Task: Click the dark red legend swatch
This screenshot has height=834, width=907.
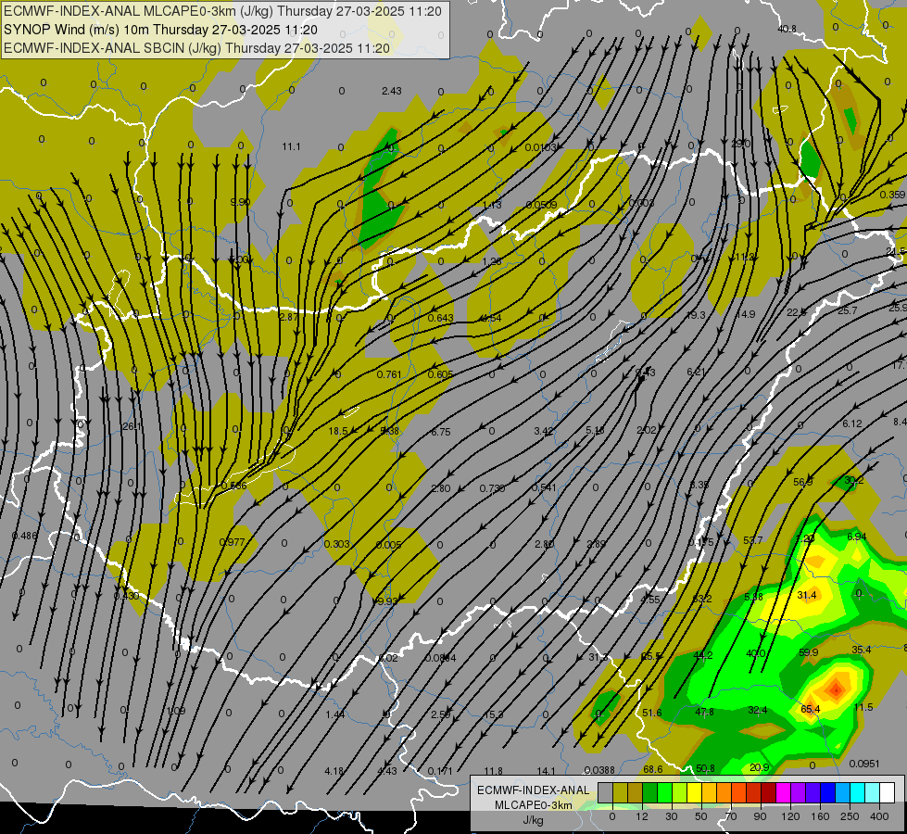Action: (769, 793)
